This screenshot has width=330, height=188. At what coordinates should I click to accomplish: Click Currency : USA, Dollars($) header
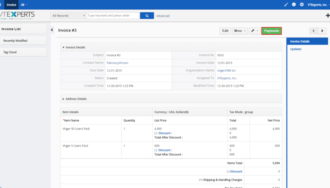click(x=172, y=112)
